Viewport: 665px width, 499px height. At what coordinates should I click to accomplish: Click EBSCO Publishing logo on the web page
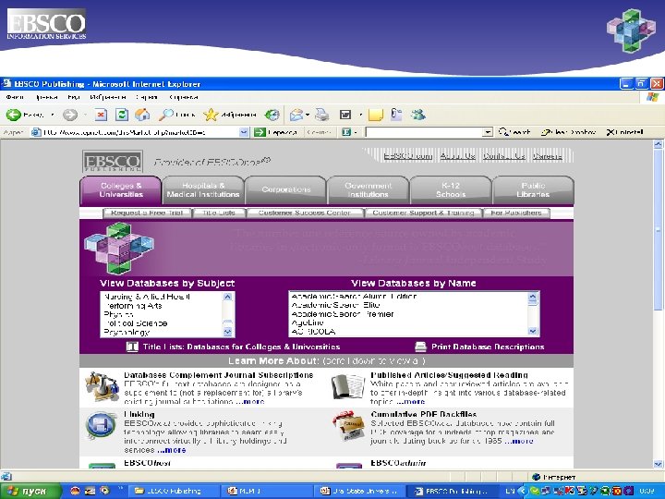tap(113, 162)
